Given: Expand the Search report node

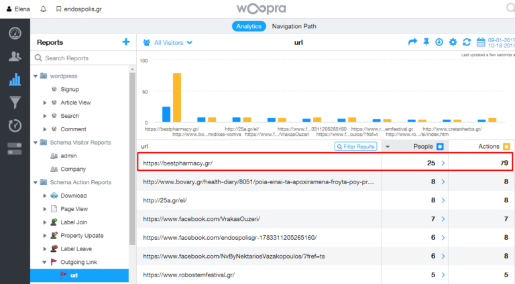Looking at the screenshot, I should click(x=45, y=116).
